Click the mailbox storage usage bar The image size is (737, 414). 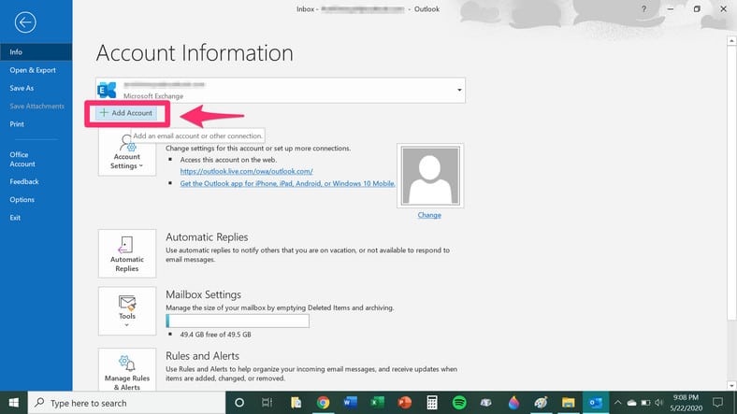coord(238,321)
